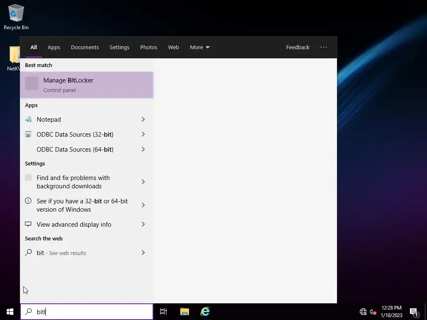
Task: Click the Notepad app icon
Action: point(28,119)
